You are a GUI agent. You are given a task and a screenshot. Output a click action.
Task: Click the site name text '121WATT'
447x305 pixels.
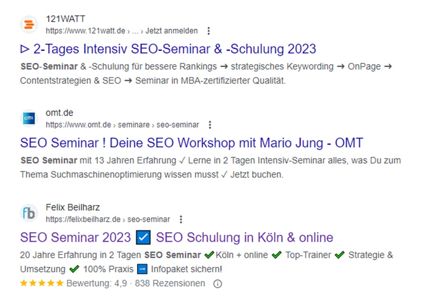pos(65,19)
